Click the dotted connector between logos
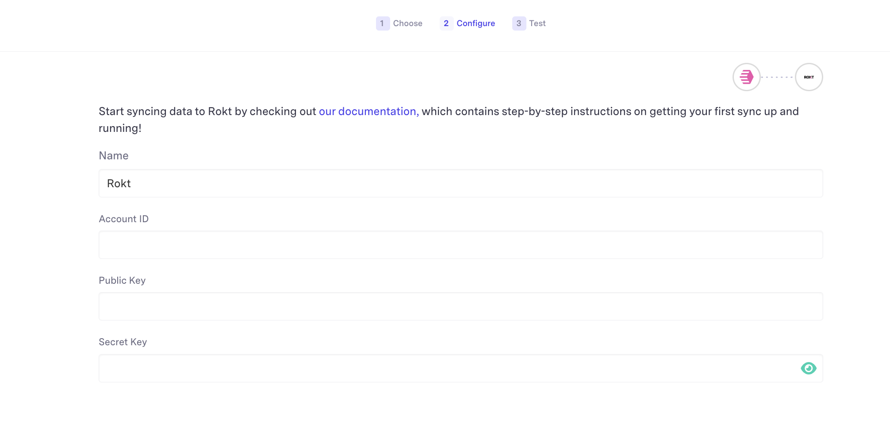Image resolution: width=890 pixels, height=432 pixels. pos(778,77)
